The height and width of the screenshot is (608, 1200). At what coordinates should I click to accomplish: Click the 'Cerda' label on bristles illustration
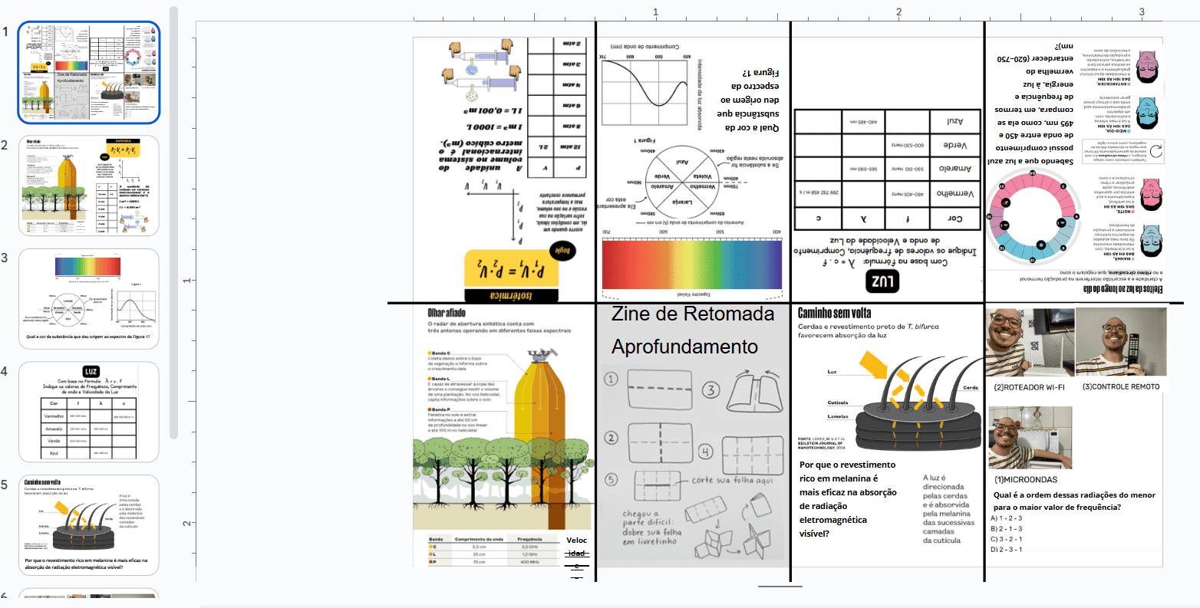971,388
